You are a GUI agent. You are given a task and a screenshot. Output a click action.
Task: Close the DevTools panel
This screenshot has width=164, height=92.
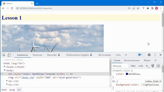(x=161, y=55)
